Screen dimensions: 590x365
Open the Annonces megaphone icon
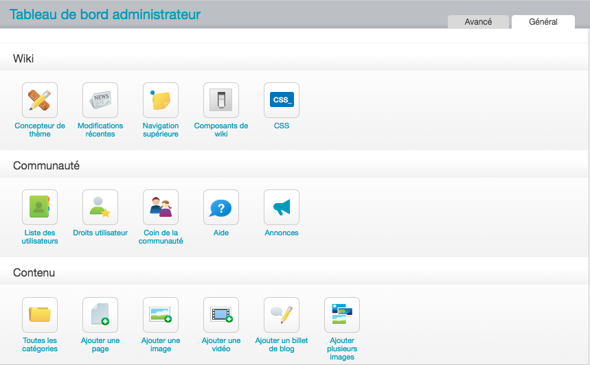pos(282,207)
